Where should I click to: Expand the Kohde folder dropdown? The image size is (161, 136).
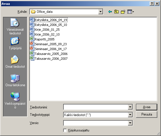pyautogui.click(x=101, y=12)
